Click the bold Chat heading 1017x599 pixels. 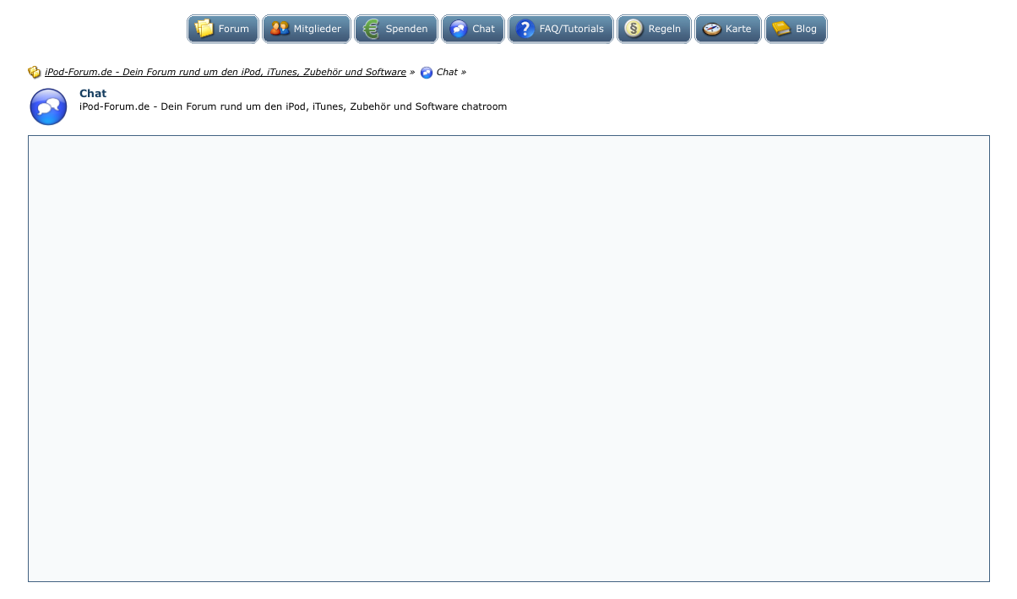pyautogui.click(x=93, y=94)
